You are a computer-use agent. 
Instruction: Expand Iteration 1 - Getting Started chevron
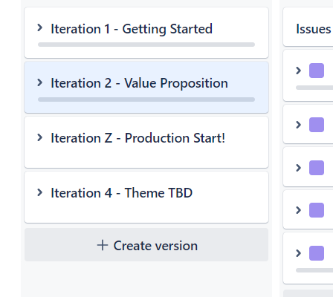coord(39,27)
